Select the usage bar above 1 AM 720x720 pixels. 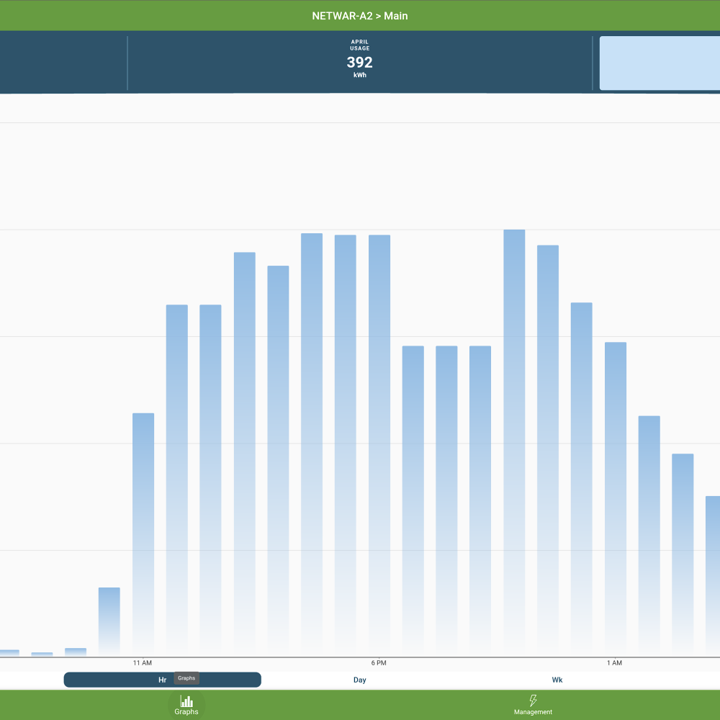point(616,497)
